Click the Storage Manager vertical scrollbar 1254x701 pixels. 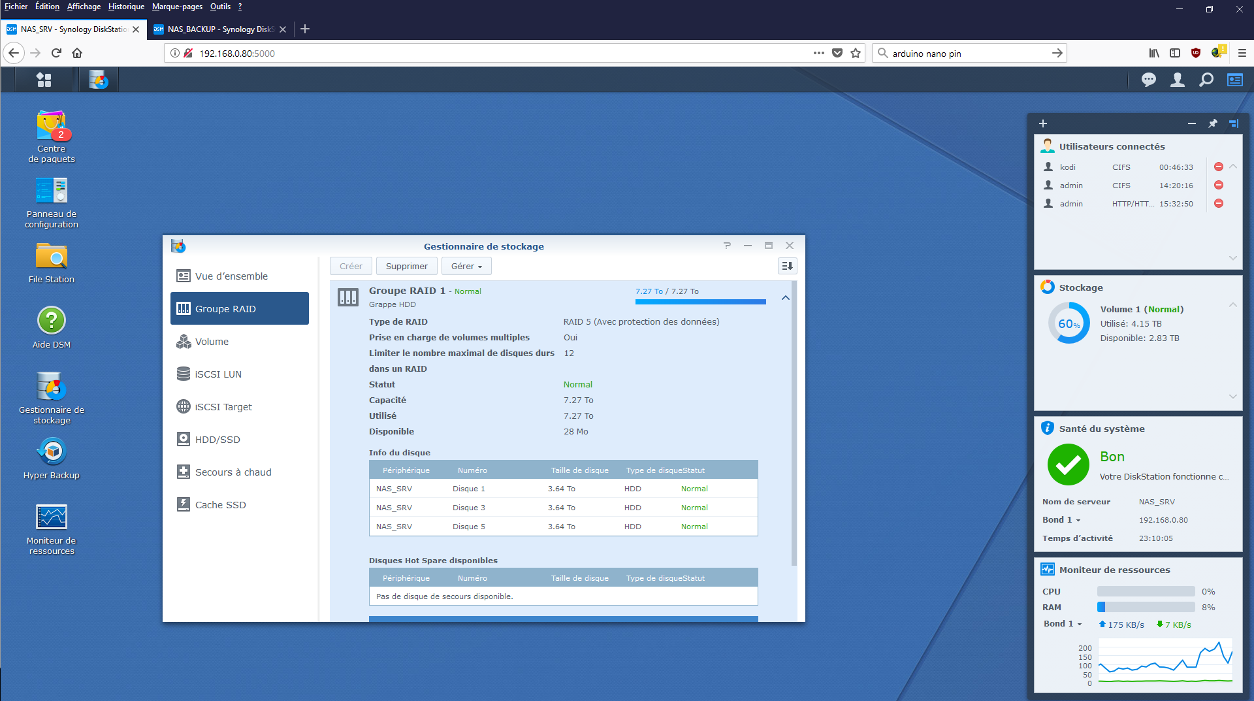pos(794,423)
